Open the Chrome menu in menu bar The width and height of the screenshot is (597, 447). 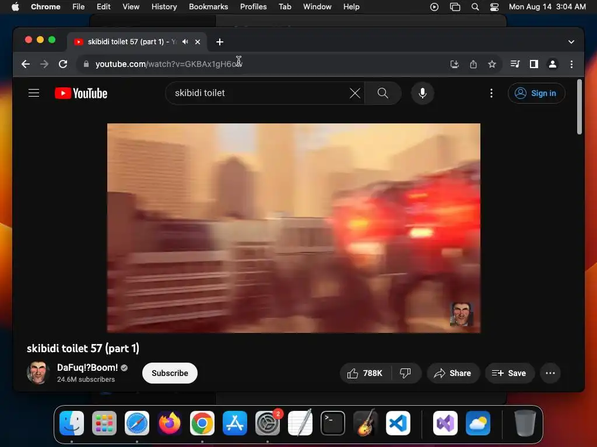[45, 7]
